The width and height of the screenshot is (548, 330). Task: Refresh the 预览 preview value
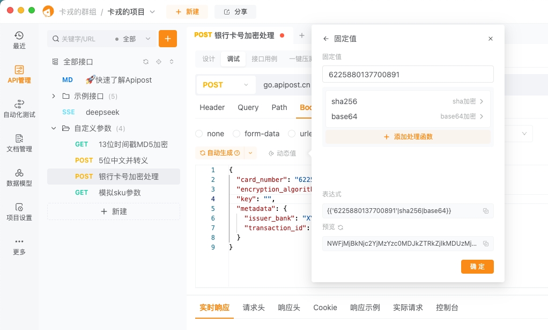342,227
